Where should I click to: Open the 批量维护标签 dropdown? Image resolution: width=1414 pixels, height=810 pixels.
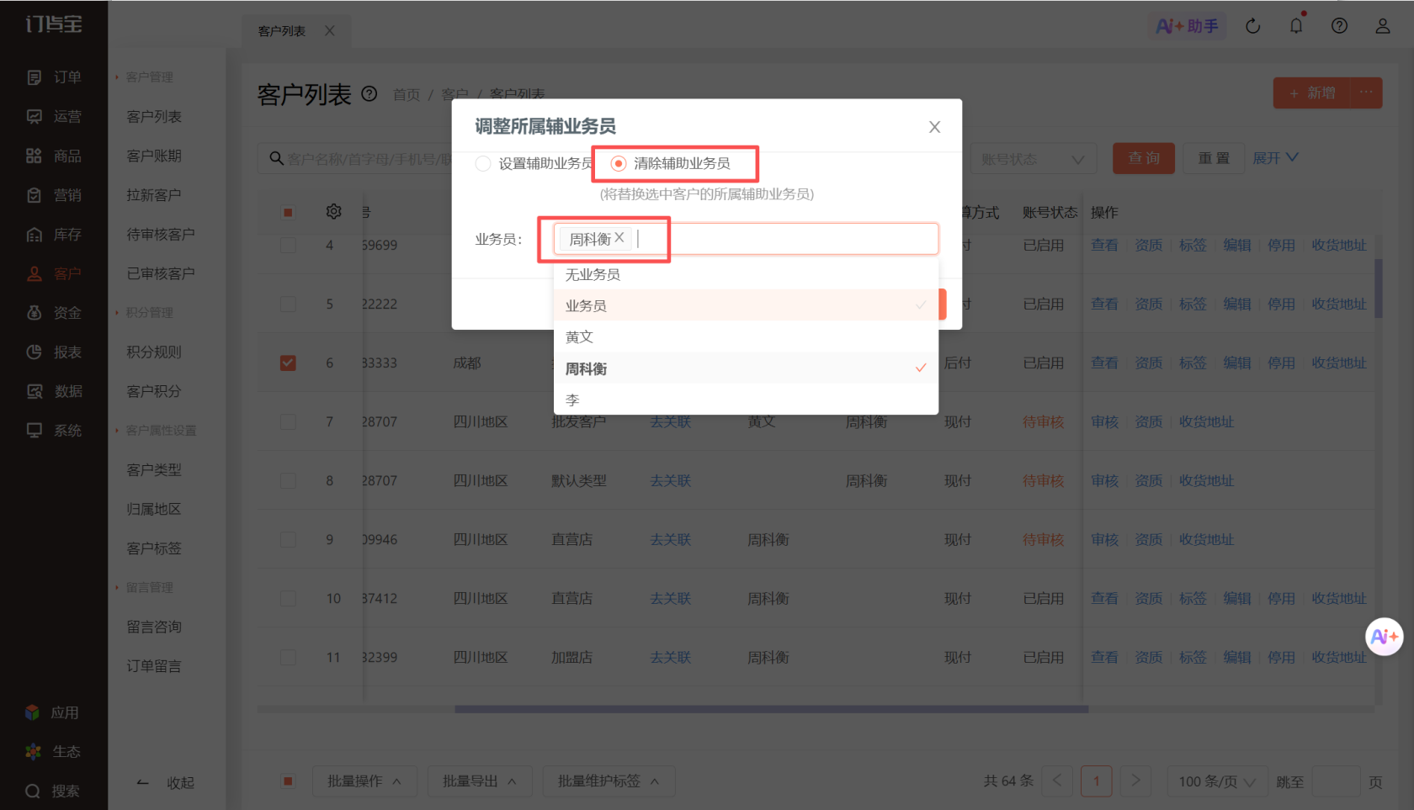point(608,781)
